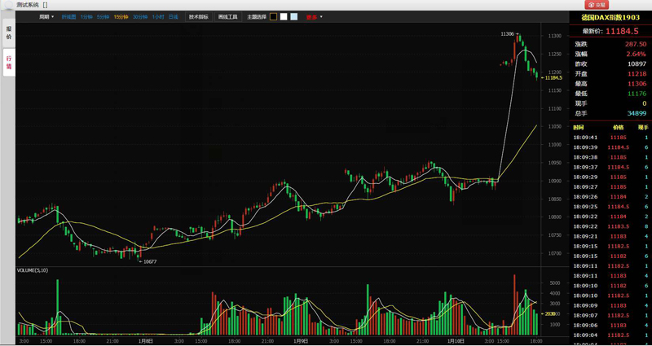The image size is (652, 346).
Task: Select the 5分钟 timeframe
Action: coord(103,17)
